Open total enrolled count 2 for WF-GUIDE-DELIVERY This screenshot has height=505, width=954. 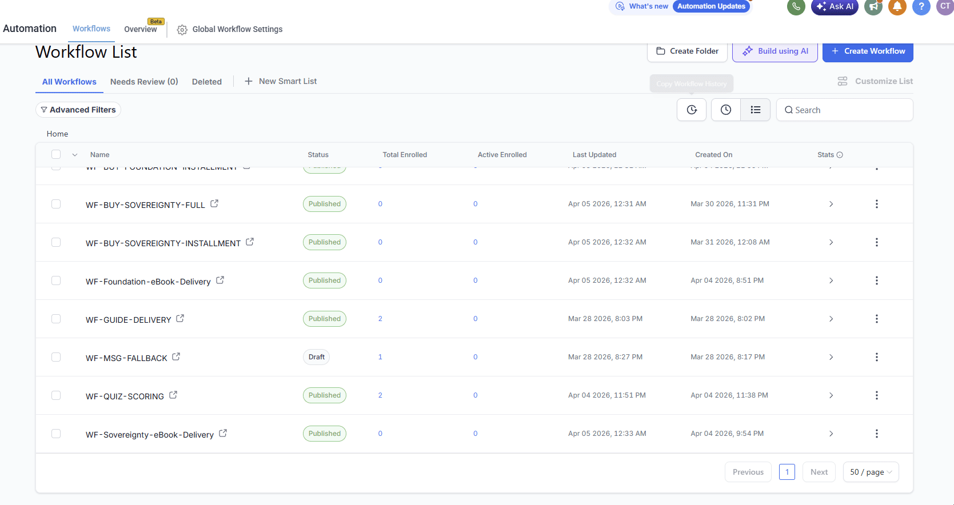380,319
